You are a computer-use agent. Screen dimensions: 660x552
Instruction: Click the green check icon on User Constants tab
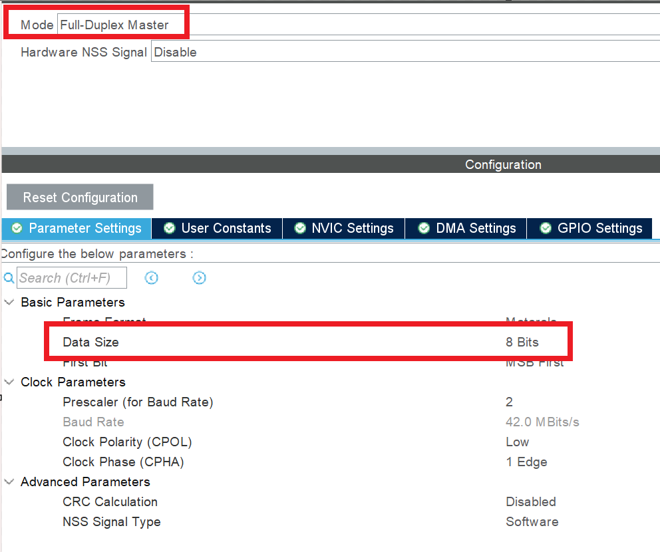click(x=170, y=228)
